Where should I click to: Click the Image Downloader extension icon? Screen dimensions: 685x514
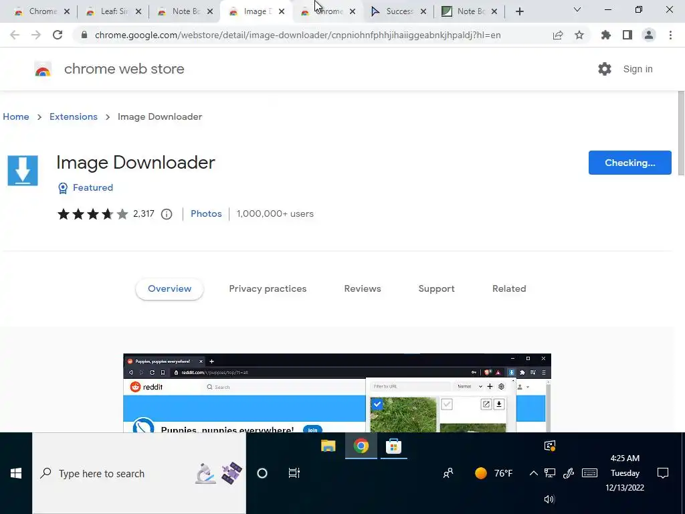click(x=23, y=171)
